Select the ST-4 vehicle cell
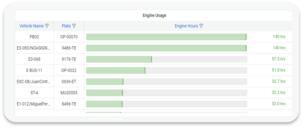 [34, 93]
